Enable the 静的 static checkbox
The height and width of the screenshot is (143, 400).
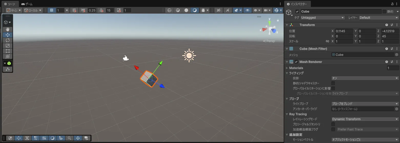pyautogui.click(x=384, y=12)
